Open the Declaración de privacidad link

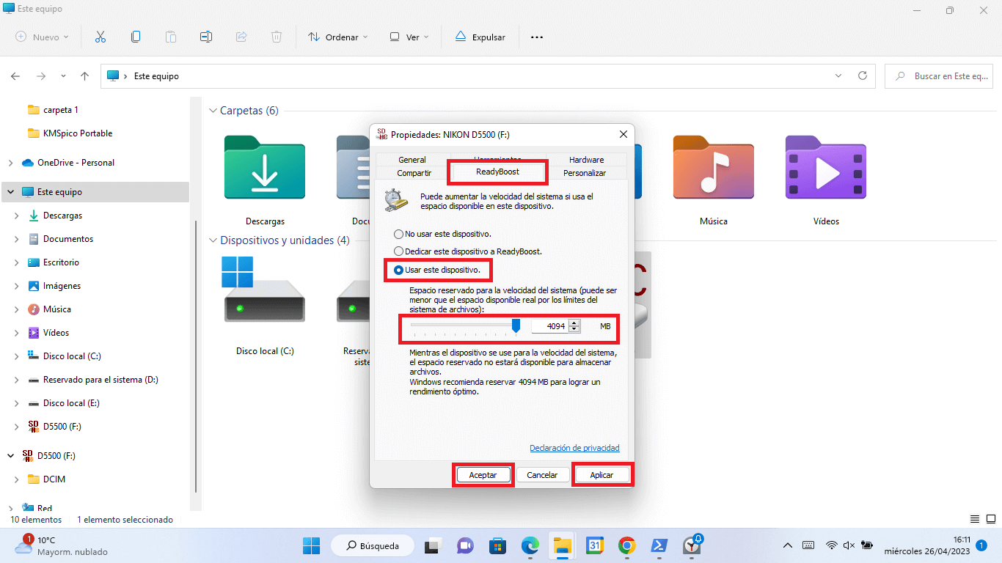[x=574, y=448]
